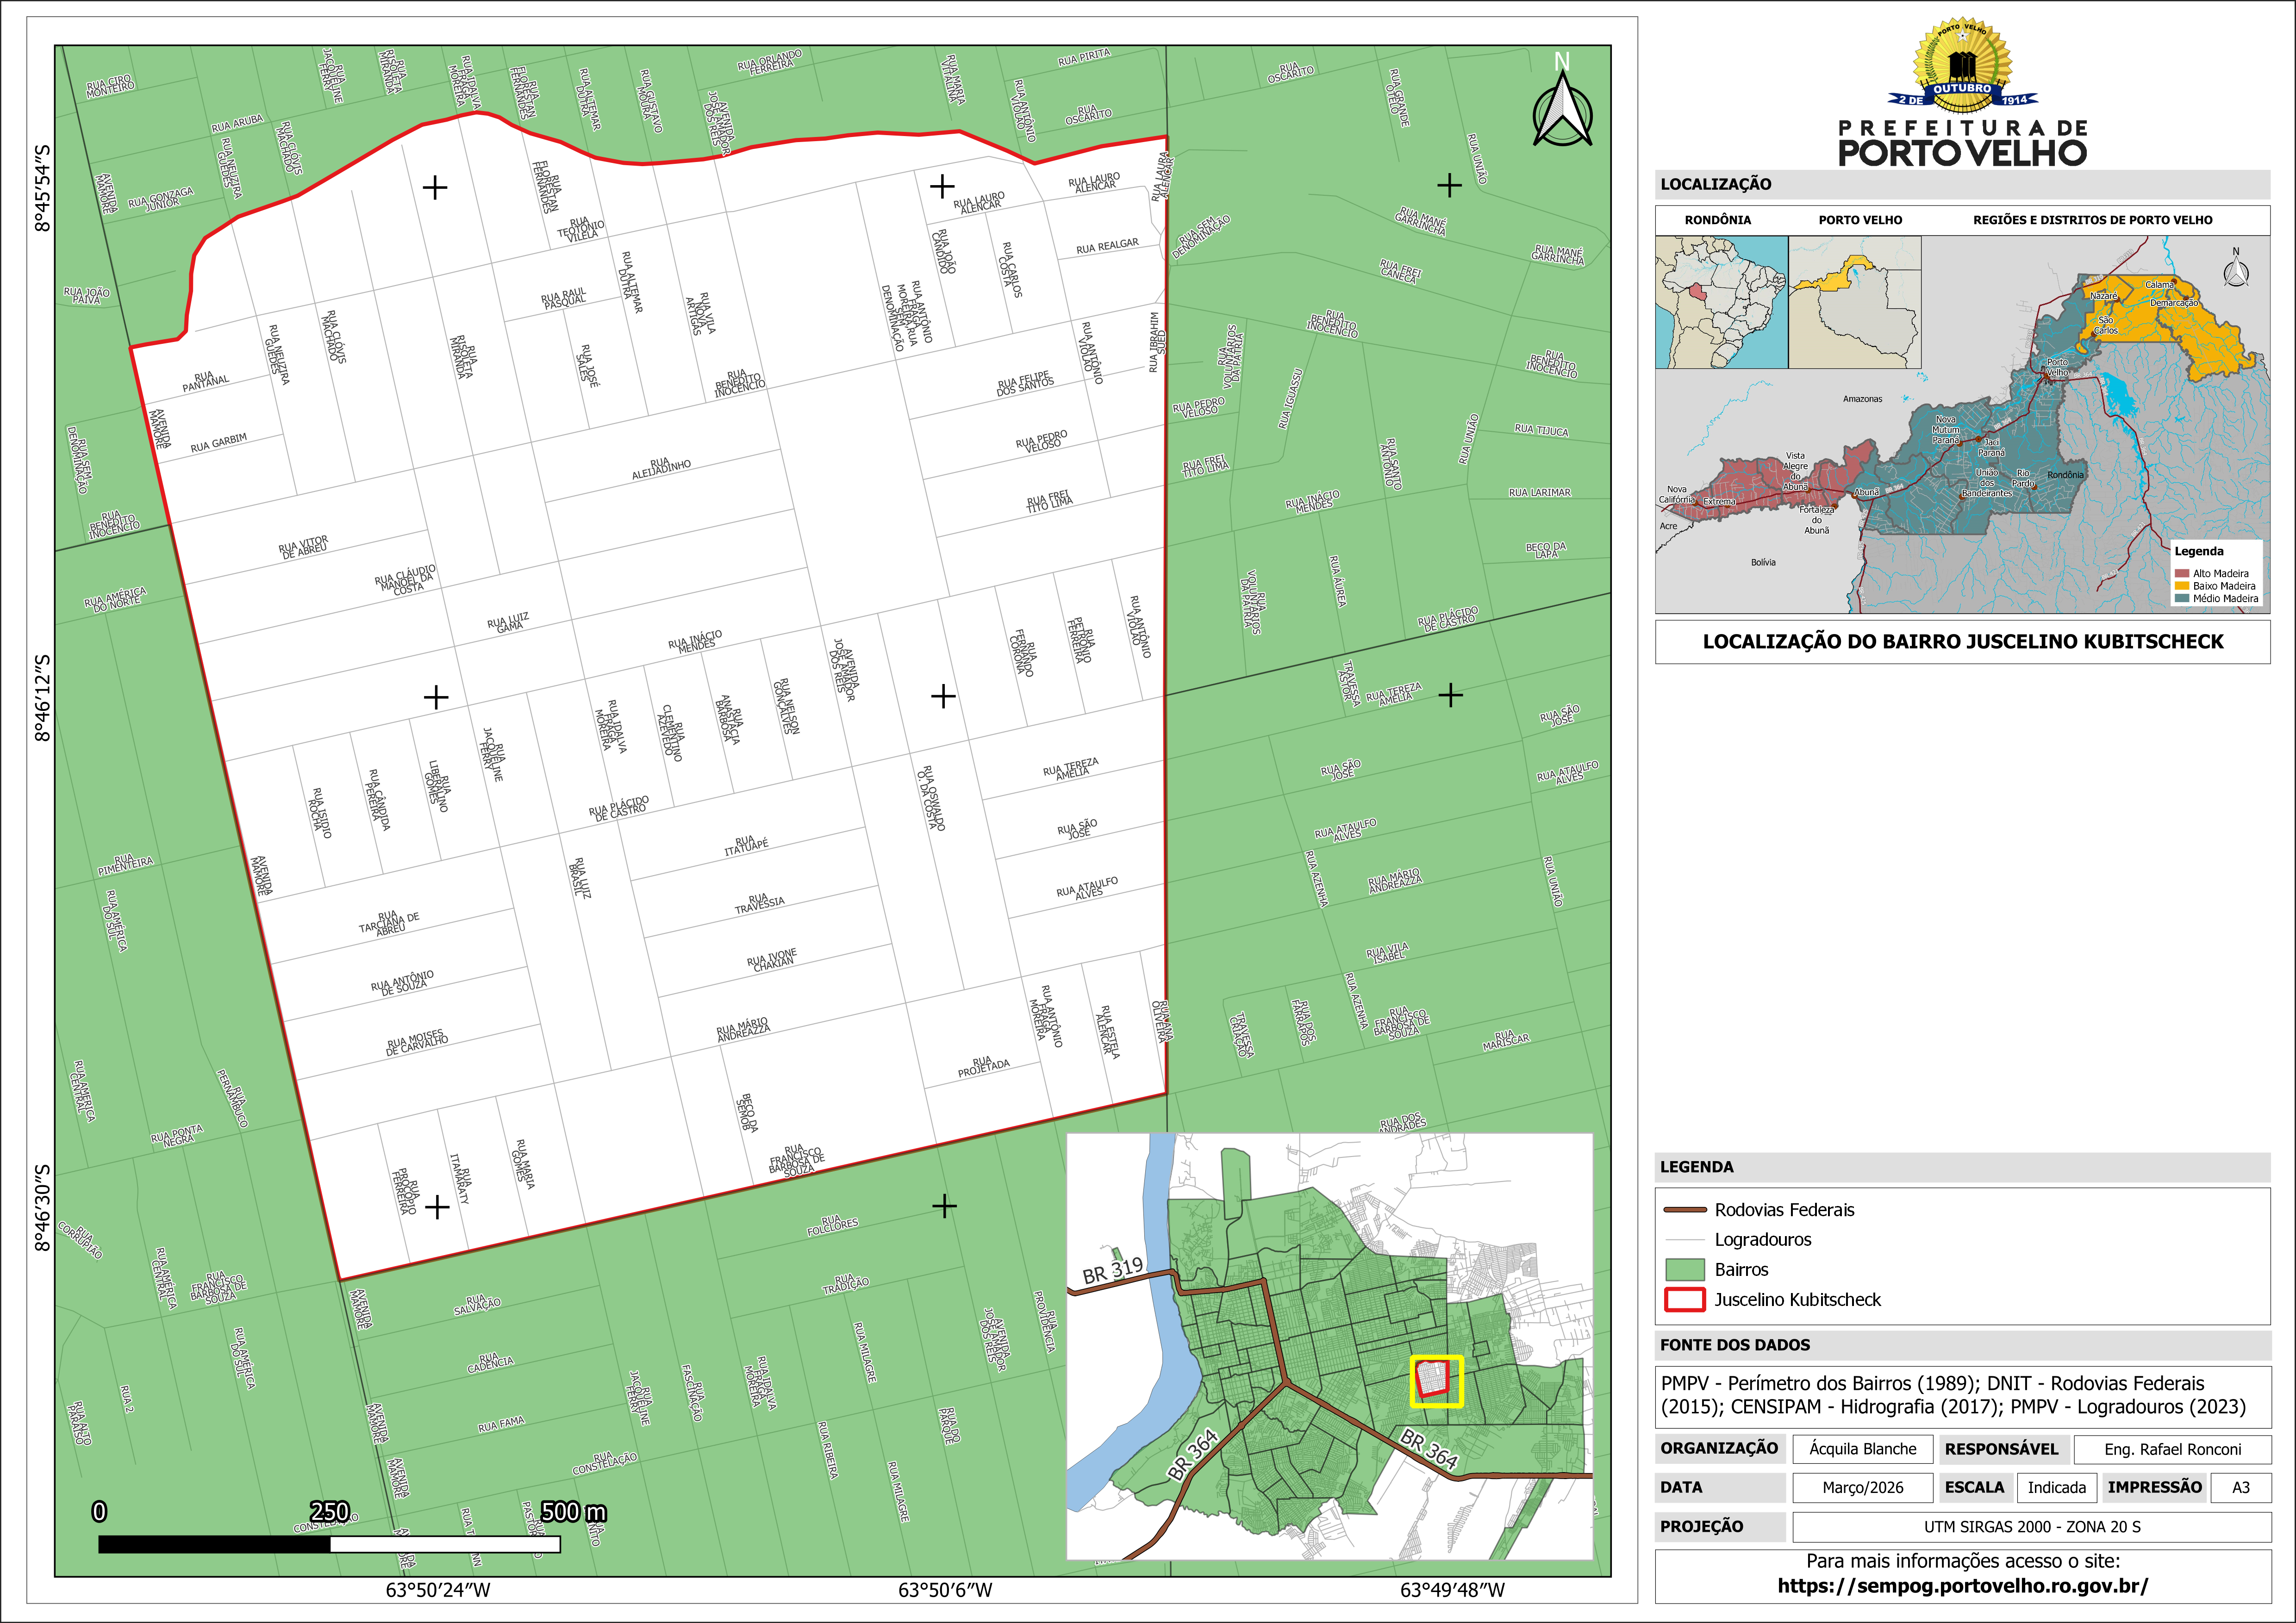Click the brown Rodovias Federais legend line
Screen dimensions: 2296x1623
(1685, 1210)
